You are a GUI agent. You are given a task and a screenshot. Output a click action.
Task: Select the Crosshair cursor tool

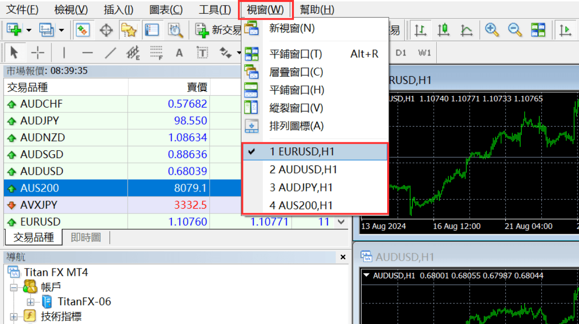pos(38,53)
